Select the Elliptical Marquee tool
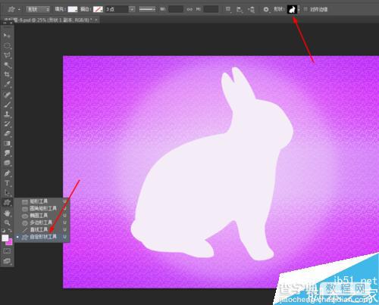 [7, 45]
